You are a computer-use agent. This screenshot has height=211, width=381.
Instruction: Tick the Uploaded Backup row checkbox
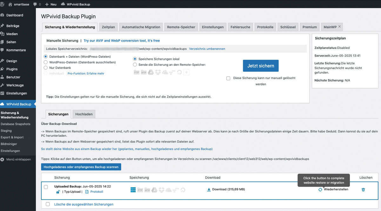click(x=46, y=187)
